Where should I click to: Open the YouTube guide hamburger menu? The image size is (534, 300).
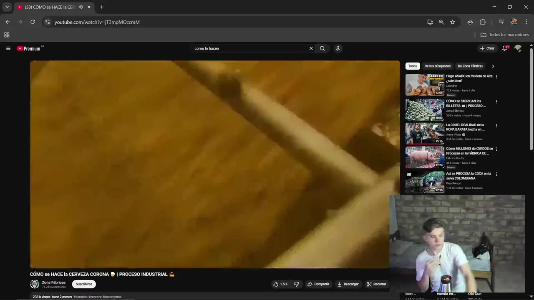8,48
